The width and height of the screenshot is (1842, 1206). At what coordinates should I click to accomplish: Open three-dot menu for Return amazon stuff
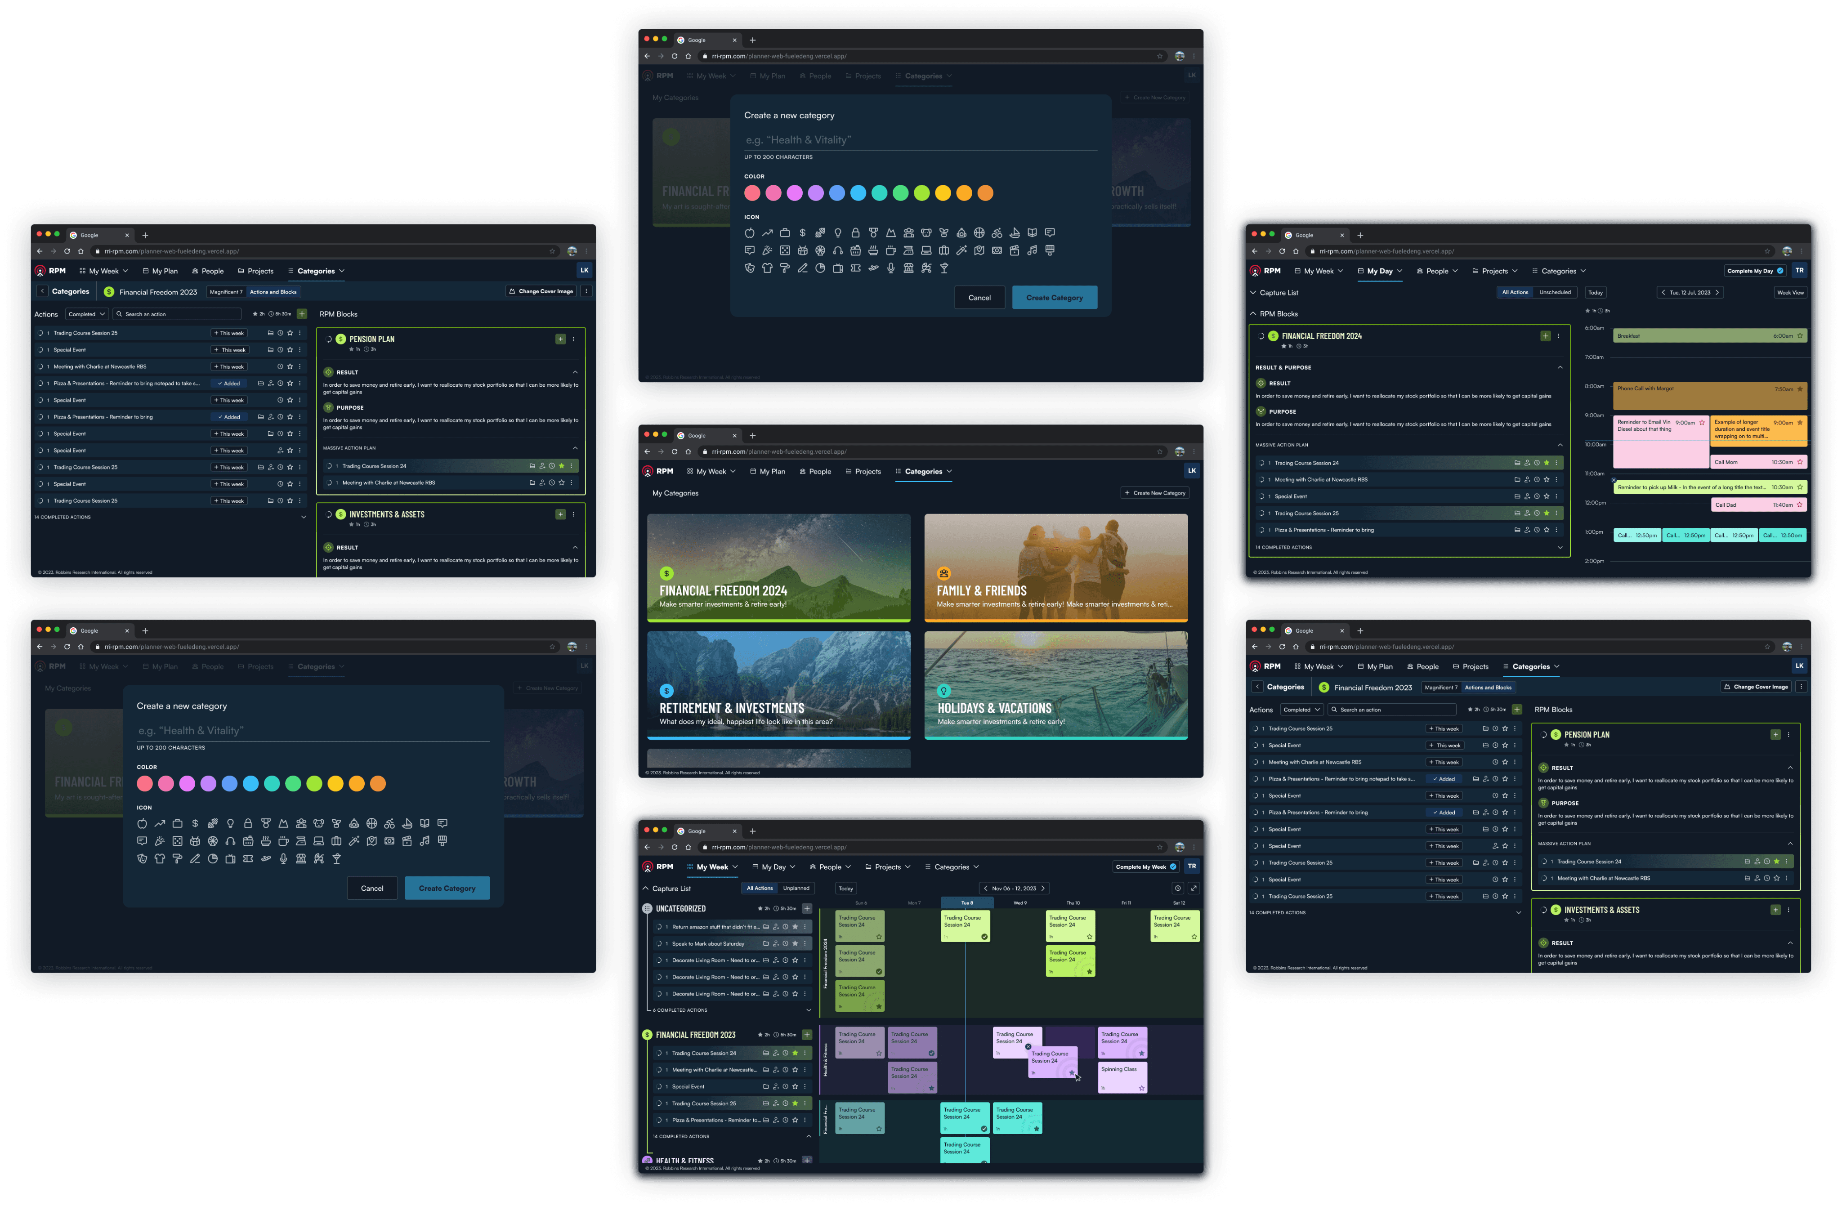pyautogui.click(x=805, y=927)
